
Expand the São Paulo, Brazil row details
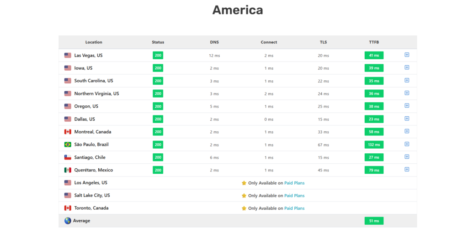click(x=407, y=144)
